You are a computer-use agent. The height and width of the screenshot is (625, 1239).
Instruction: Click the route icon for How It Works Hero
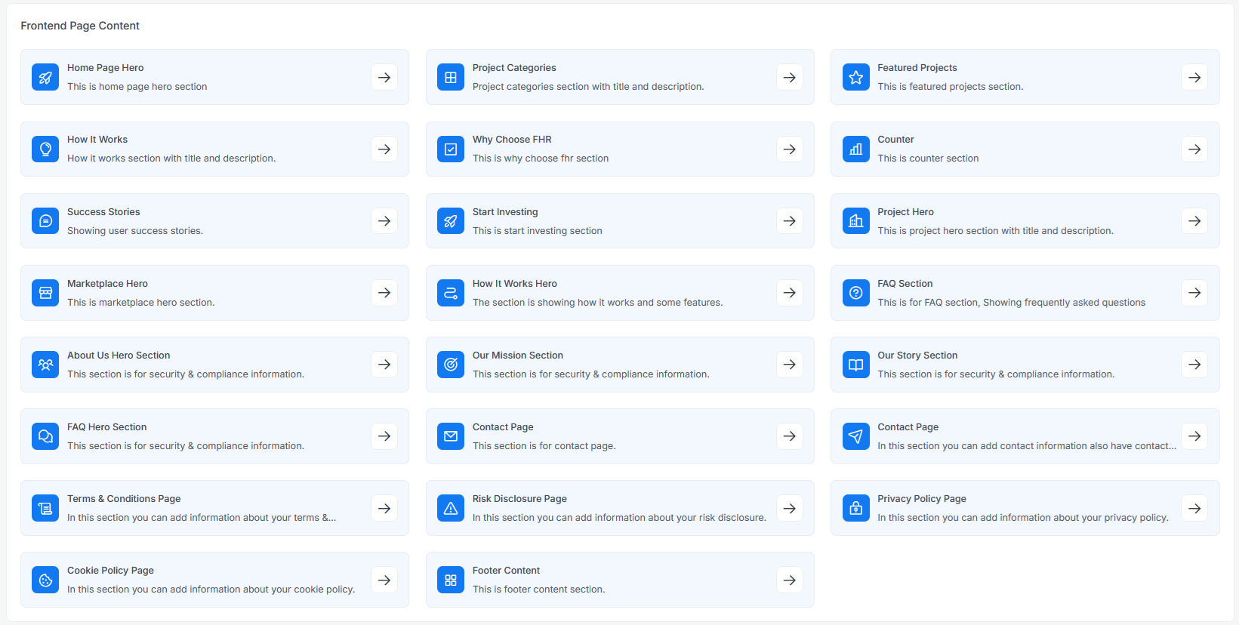coord(451,292)
